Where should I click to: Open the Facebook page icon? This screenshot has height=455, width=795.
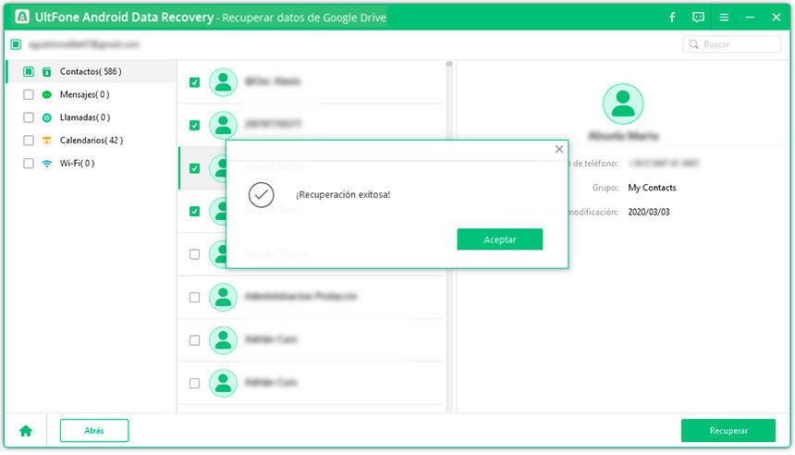pos(672,18)
